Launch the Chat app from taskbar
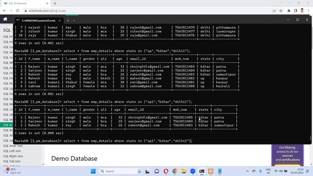The height and width of the screenshot is (176, 313). pos(156,171)
